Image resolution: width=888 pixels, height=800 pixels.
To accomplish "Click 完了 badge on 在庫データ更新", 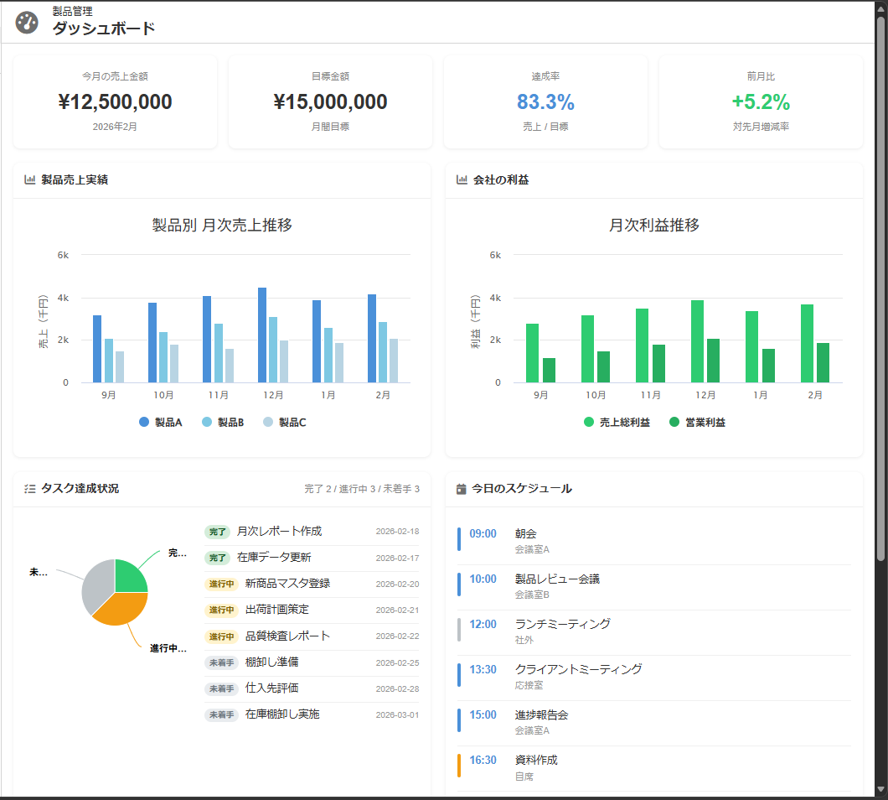I will click(x=217, y=558).
